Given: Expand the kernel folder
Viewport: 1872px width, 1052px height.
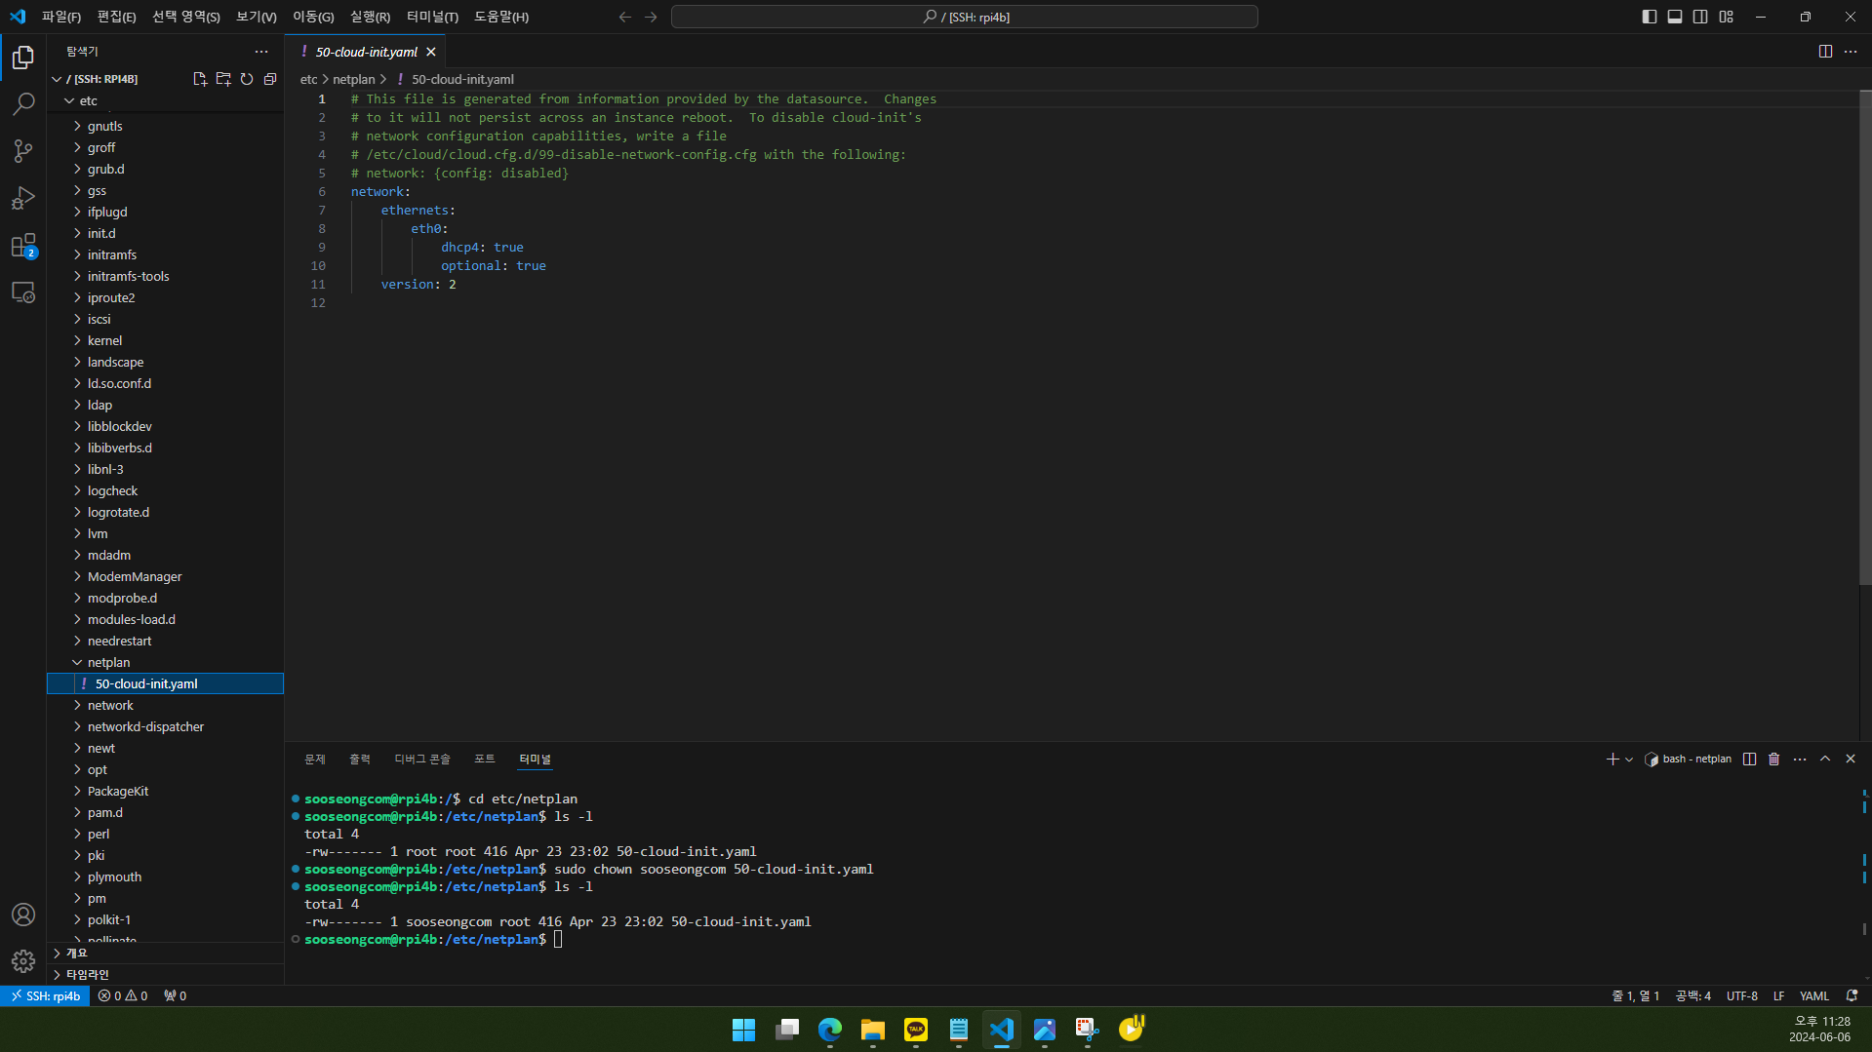Looking at the screenshot, I should 165,340.
